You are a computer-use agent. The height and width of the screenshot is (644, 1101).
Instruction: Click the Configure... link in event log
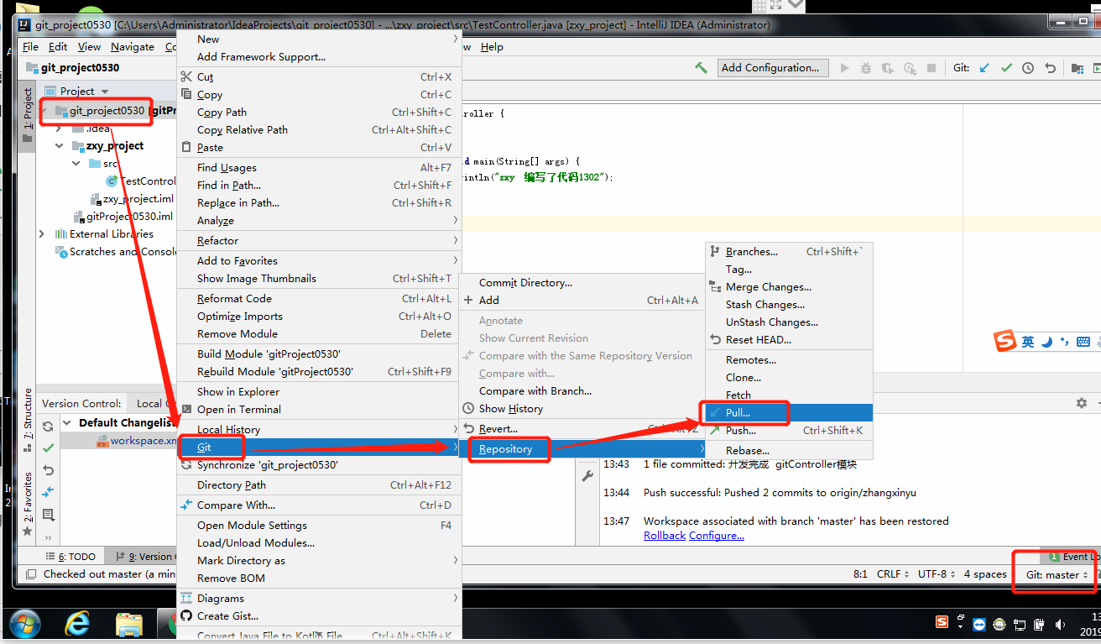tap(717, 536)
